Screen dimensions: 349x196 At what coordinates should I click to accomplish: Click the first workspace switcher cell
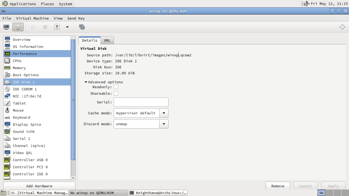(x=322, y=193)
